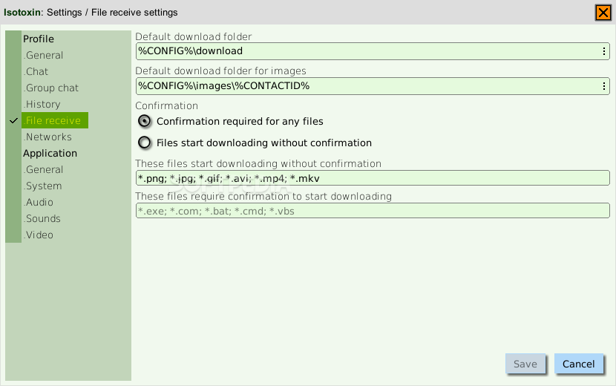
Task: Save the settings changes
Action: pos(525,364)
